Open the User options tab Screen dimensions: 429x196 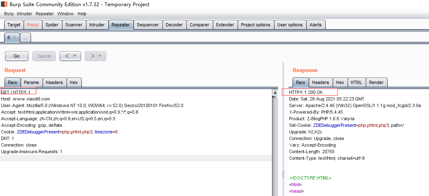click(x=290, y=25)
